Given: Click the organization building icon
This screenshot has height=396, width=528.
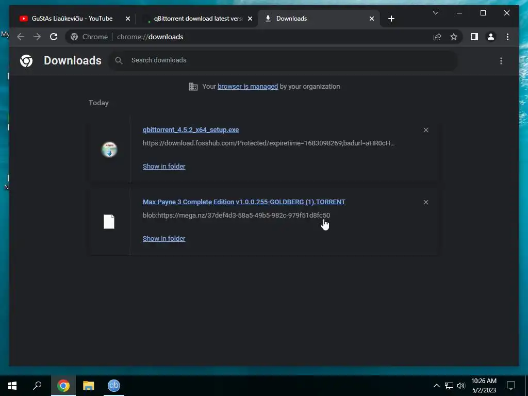Looking at the screenshot, I should 193,87.
